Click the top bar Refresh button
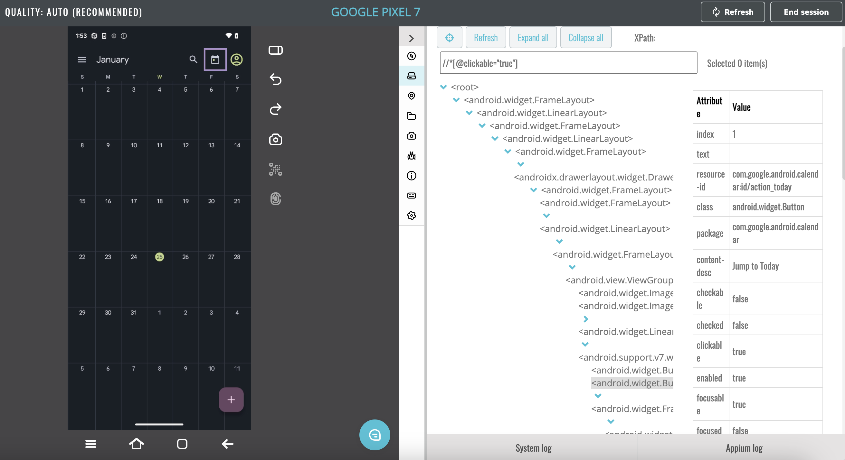The height and width of the screenshot is (460, 845). pos(733,12)
